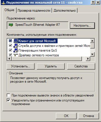Click the Microsoft network client computer icon
The width and height of the screenshot is (101, 122).
pyautogui.click(x=16, y=41)
